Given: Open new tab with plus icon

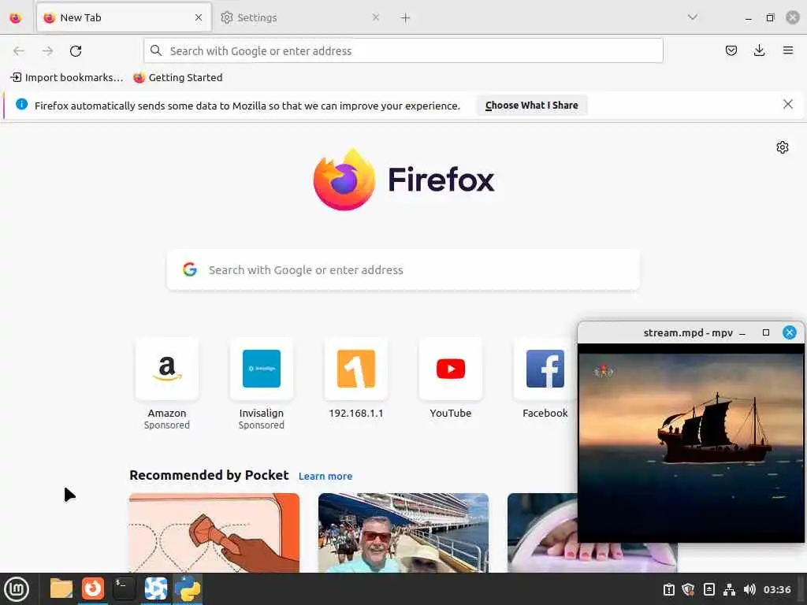Looking at the screenshot, I should (x=406, y=18).
